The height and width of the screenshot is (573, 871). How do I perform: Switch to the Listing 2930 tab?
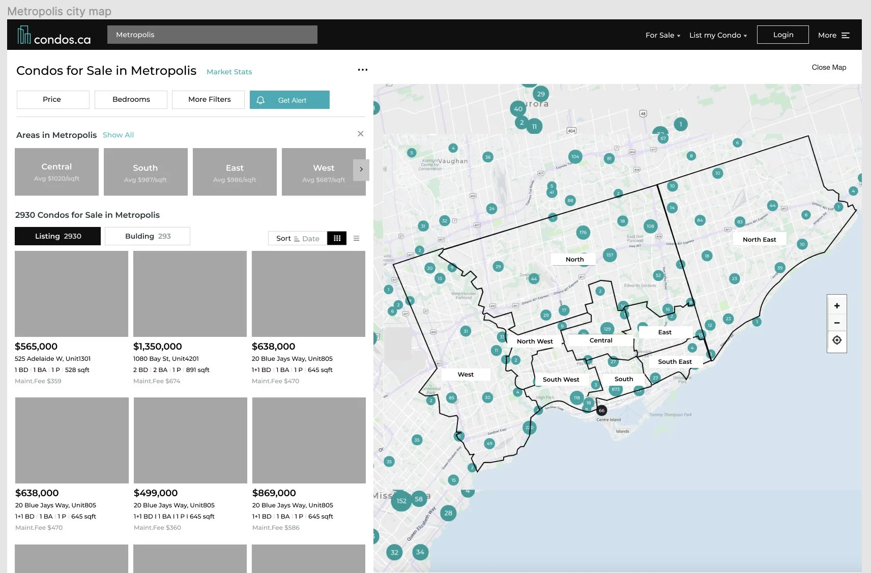pyautogui.click(x=57, y=236)
